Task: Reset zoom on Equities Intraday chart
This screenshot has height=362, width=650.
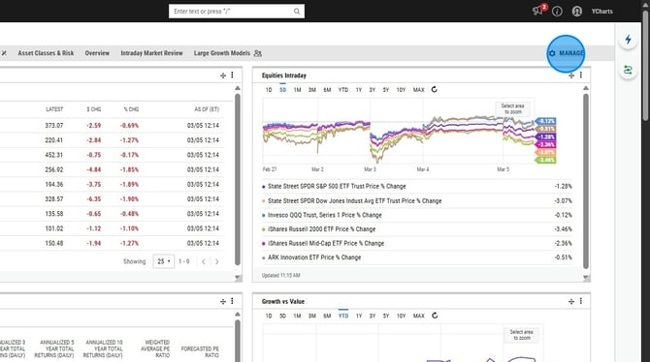Action: coord(435,89)
